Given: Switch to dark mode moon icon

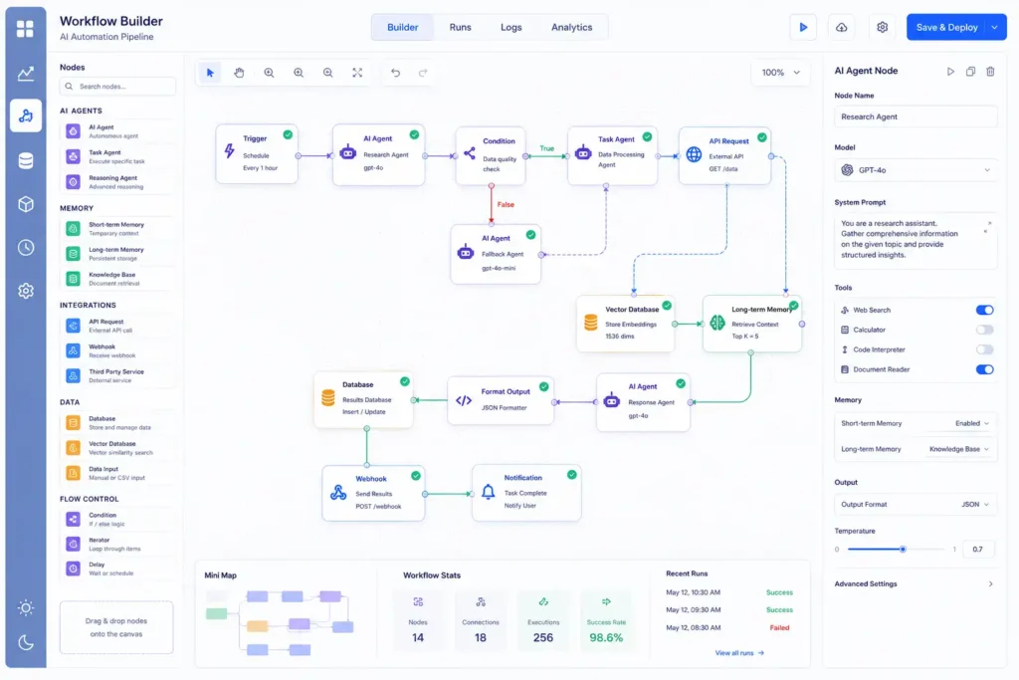Looking at the screenshot, I should tap(26, 643).
